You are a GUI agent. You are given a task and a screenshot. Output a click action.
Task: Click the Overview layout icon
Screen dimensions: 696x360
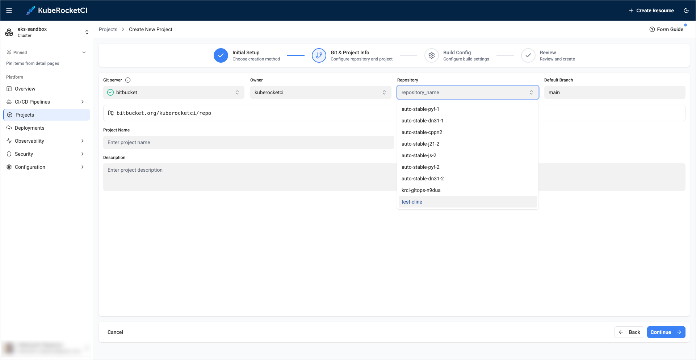click(9, 89)
